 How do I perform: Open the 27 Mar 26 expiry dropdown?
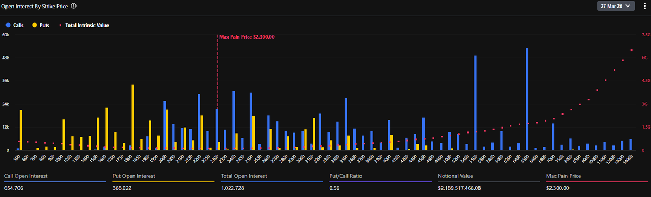click(616, 6)
